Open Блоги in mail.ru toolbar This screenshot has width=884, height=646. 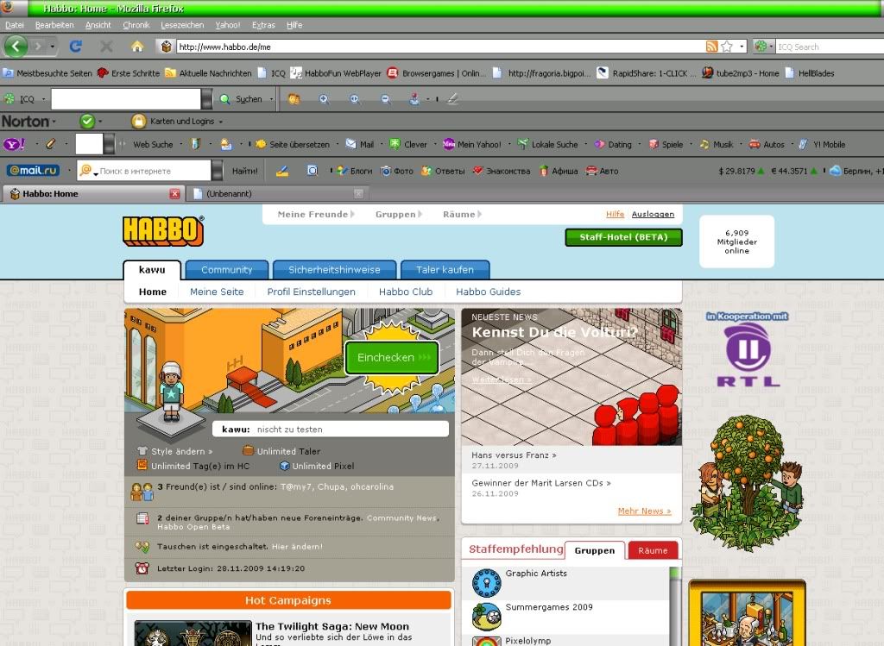click(355, 171)
